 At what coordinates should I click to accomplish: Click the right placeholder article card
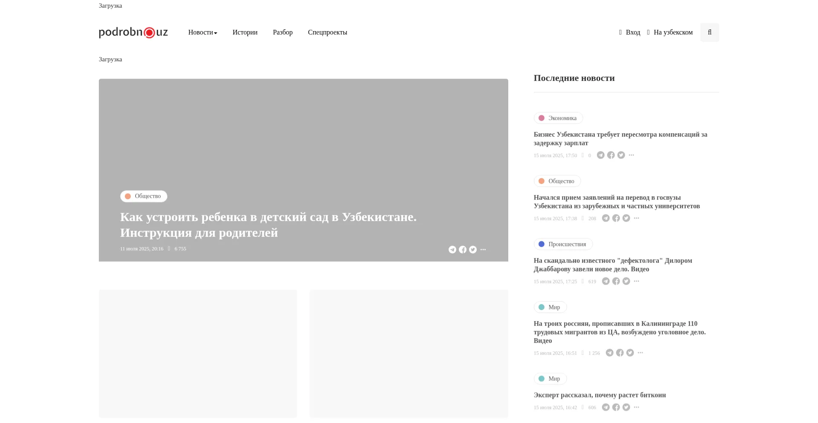click(x=409, y=354)
